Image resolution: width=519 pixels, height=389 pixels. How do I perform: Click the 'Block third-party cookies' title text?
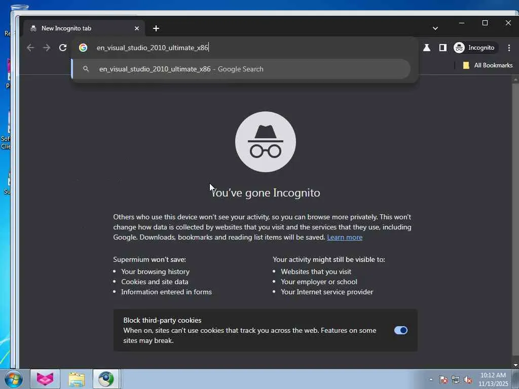click(x=162, y=320)
